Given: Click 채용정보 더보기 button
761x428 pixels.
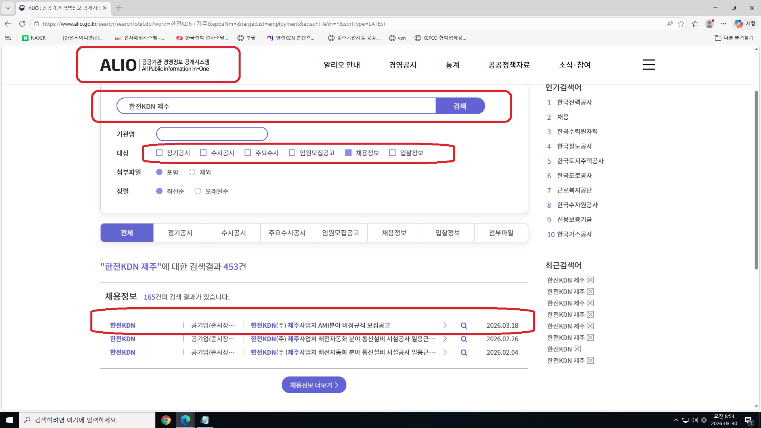Looking at the screenshot, I should pyautogui.click(x=314, y=385).
